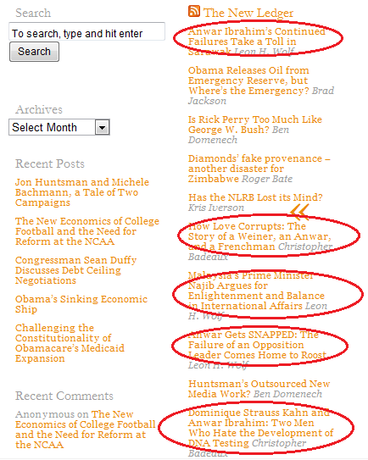Open the Select Month archives dropdown

click(x=59, y=127)
